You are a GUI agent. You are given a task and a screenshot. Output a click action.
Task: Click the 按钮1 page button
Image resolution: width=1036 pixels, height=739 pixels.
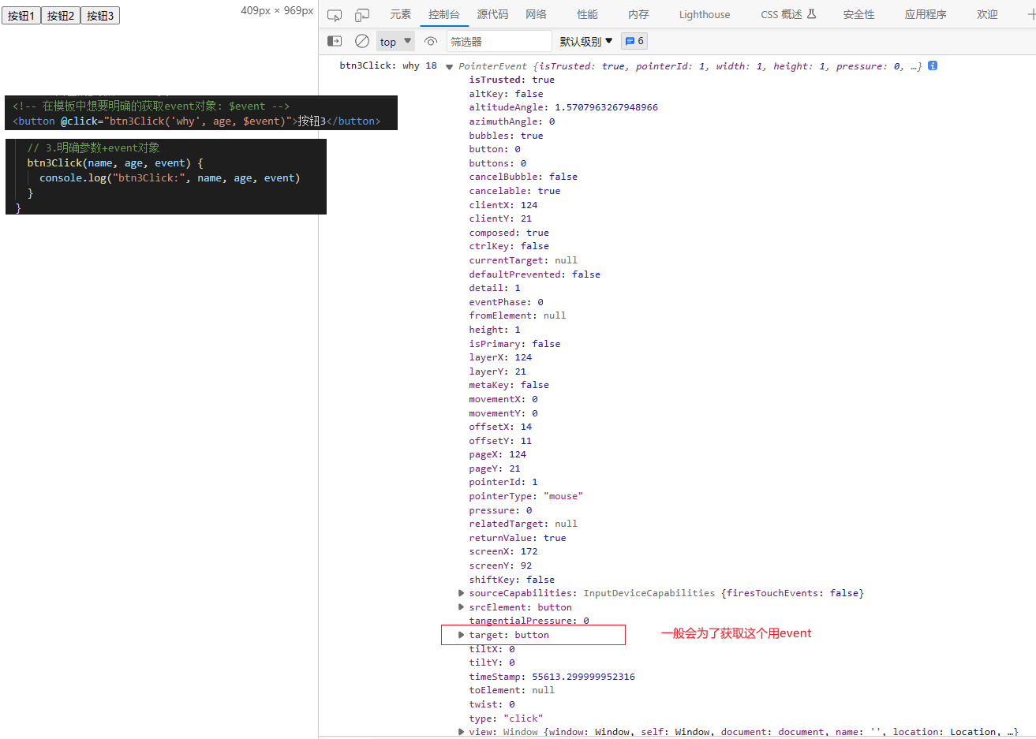coord(21,16)
